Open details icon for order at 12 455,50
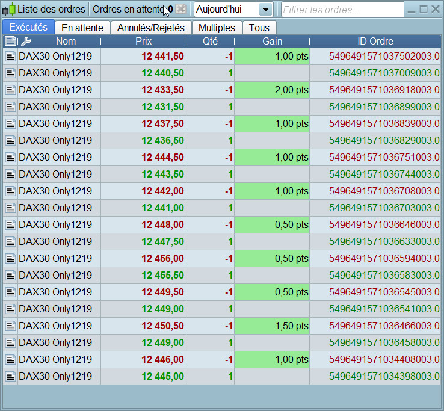The height and width of the screenshot is (411, 444). [10, 276]
